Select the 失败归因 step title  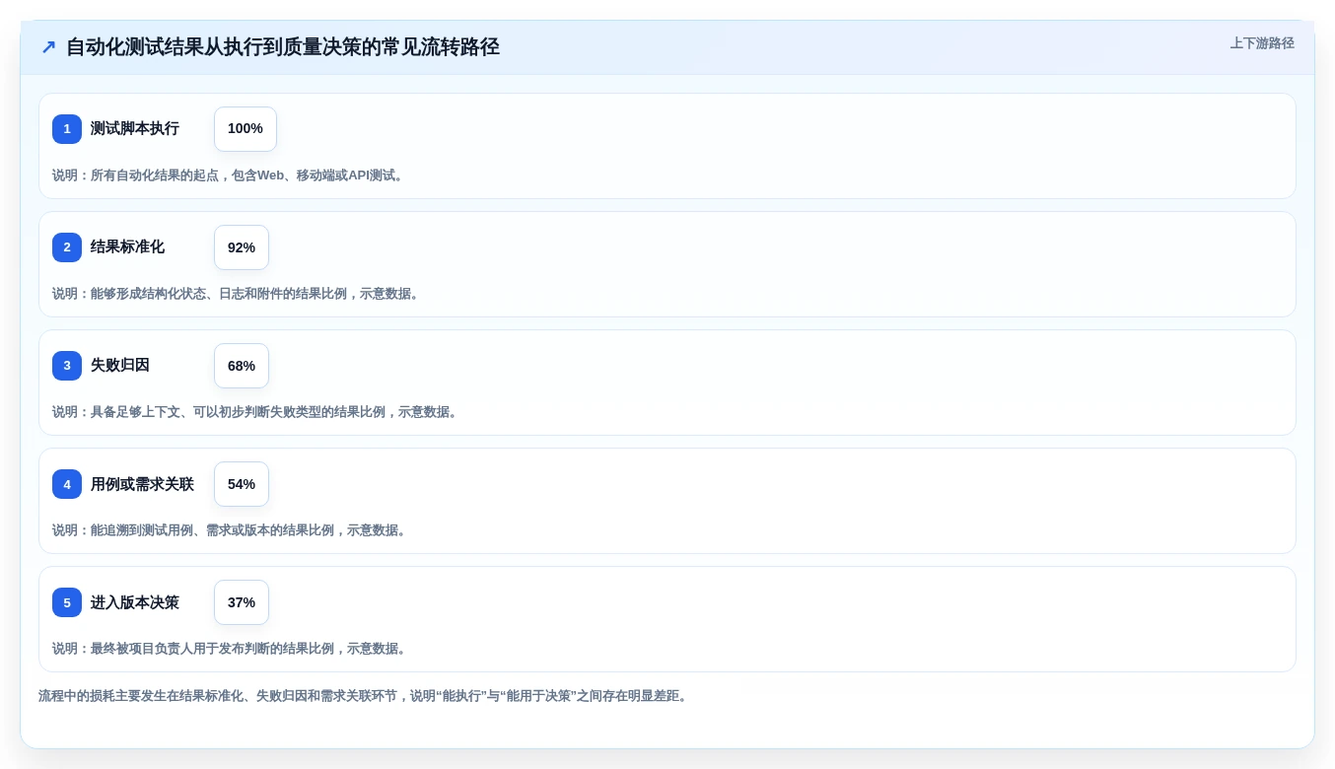[120, 366]
